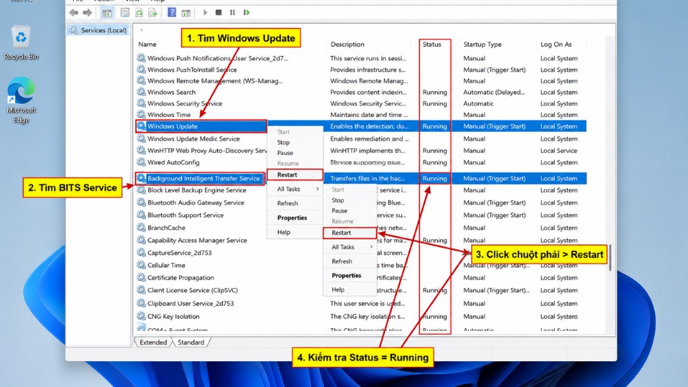688x387 pixels.
Task: Choose Refresh in the lower context menu
Action: pyautogui.click(x=350, y=261)
